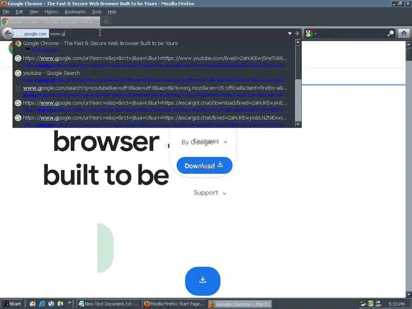This screenshot has height=309, width=412.
Task: Click the round blue download icon button
Action: pyautogui.click(x=203, y=281)
